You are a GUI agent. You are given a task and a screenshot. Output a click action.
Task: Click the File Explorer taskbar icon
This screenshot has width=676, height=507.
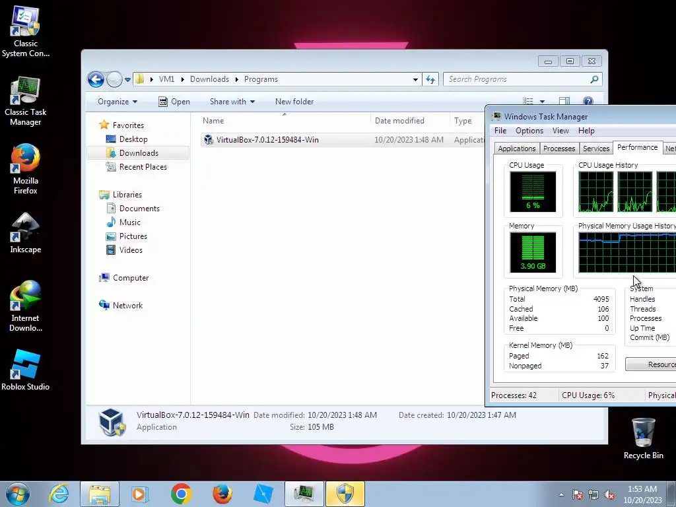[100, 494]
